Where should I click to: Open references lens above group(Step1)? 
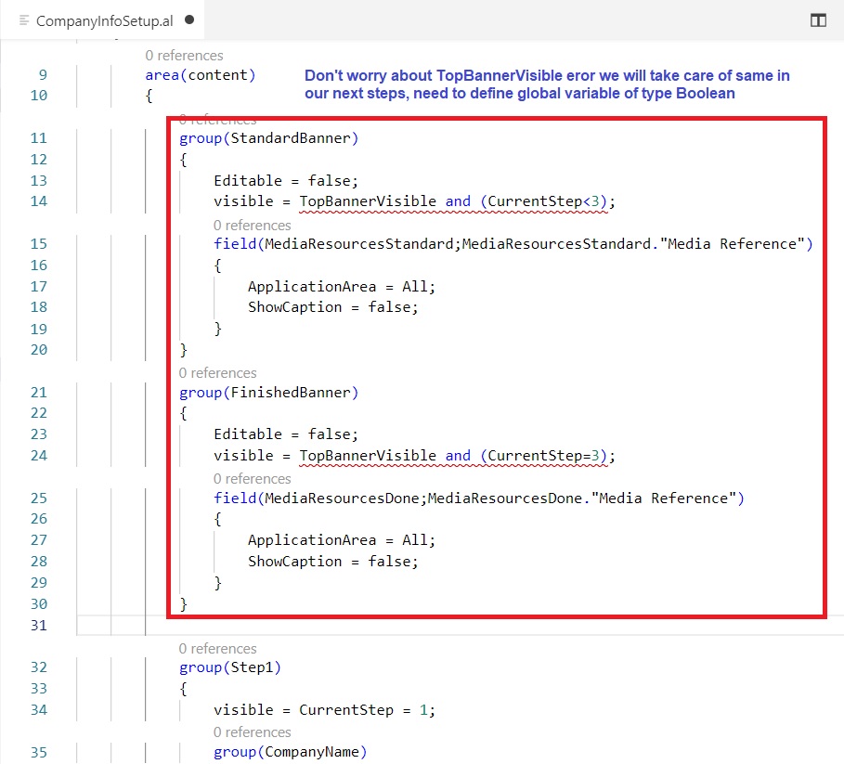(217, 648)
